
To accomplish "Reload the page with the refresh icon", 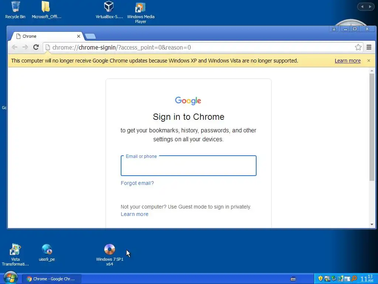I will click(36, 47).
